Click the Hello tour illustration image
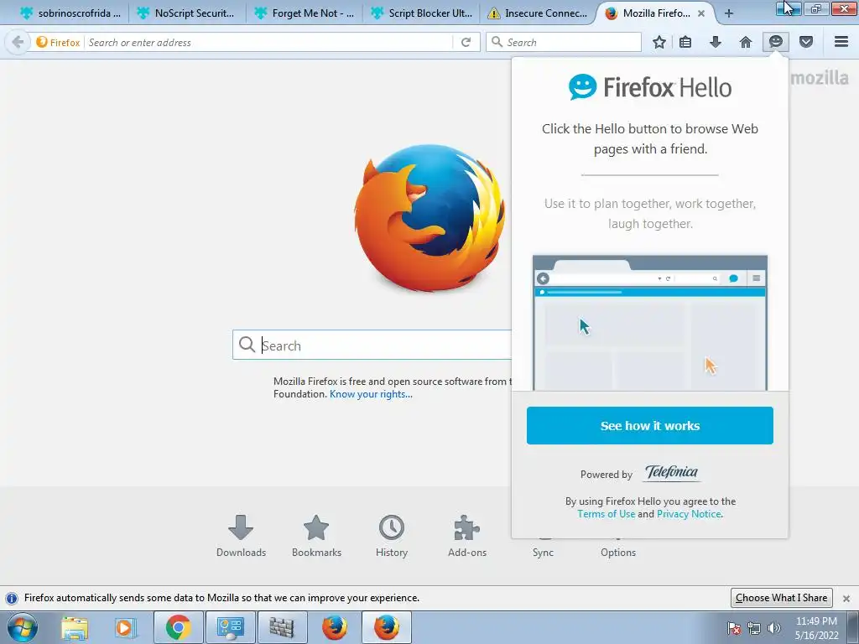Viewport: 859px width, 644px height. tap(650, 323)
